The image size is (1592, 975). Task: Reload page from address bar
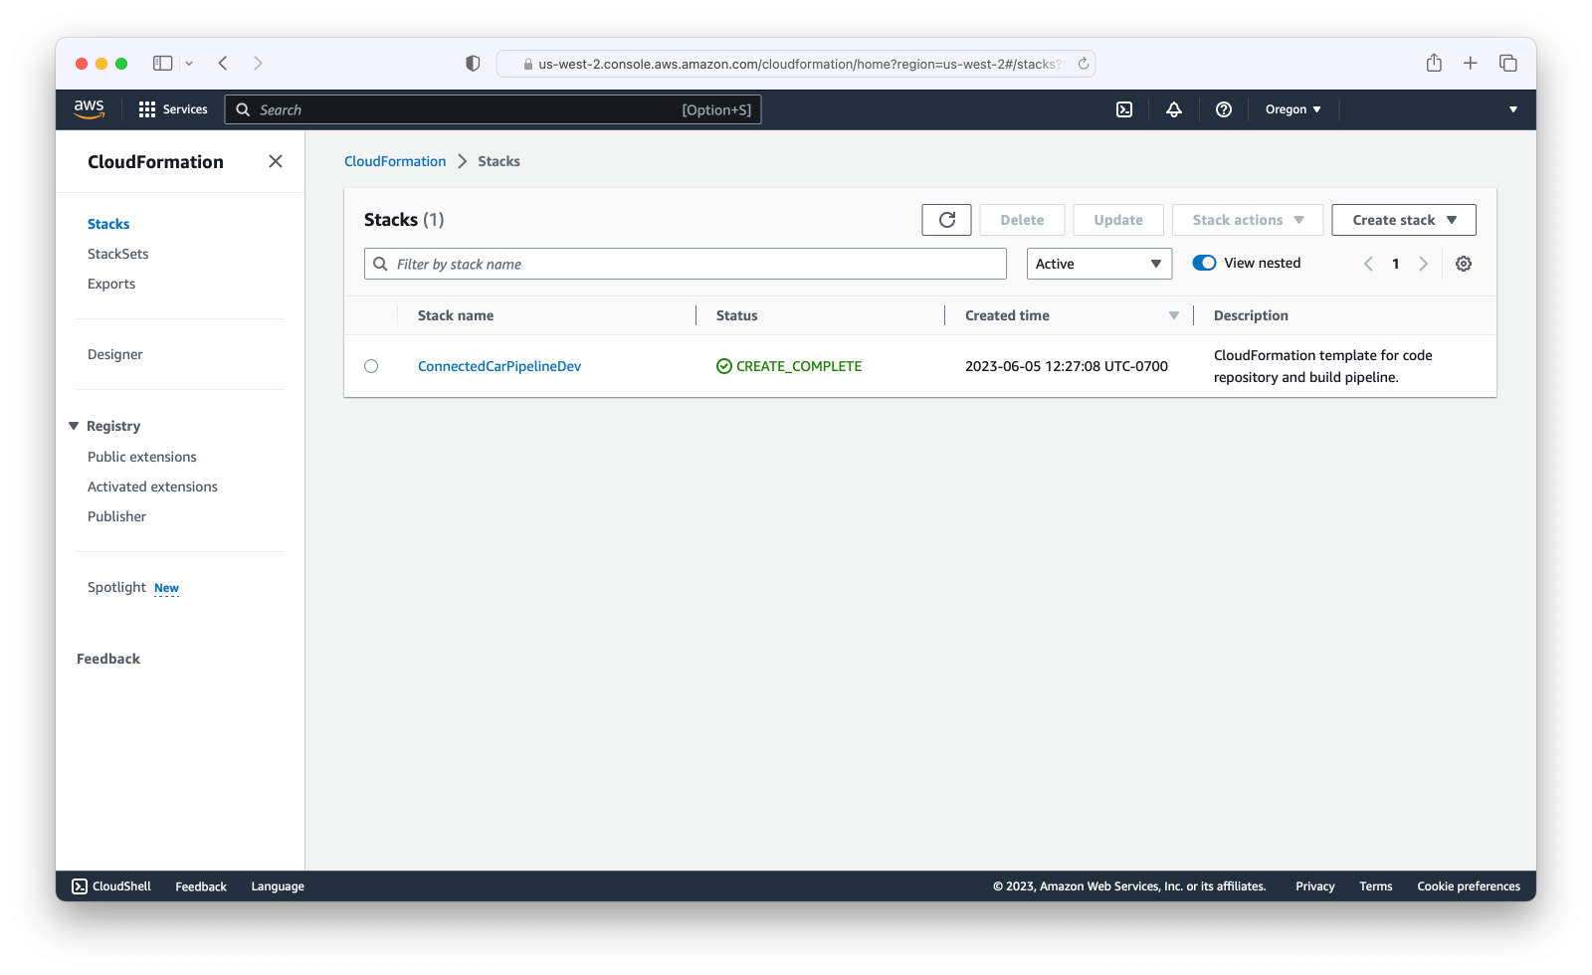tap(1084, 64)
